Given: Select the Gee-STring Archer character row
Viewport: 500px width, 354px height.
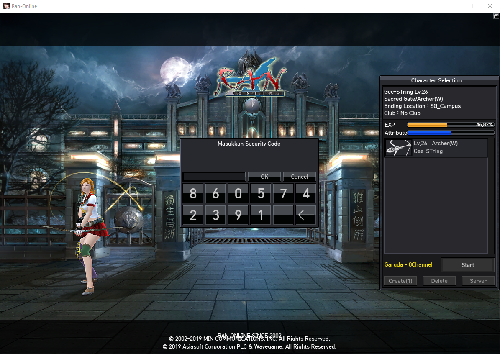Looking at the screenshot, I should point(436,147).
